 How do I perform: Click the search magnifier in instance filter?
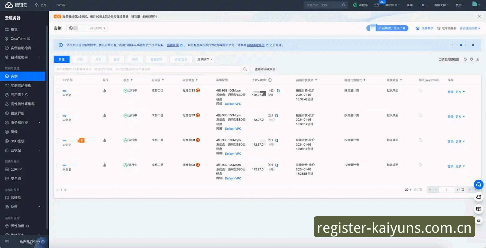click(x=245, y=69)
